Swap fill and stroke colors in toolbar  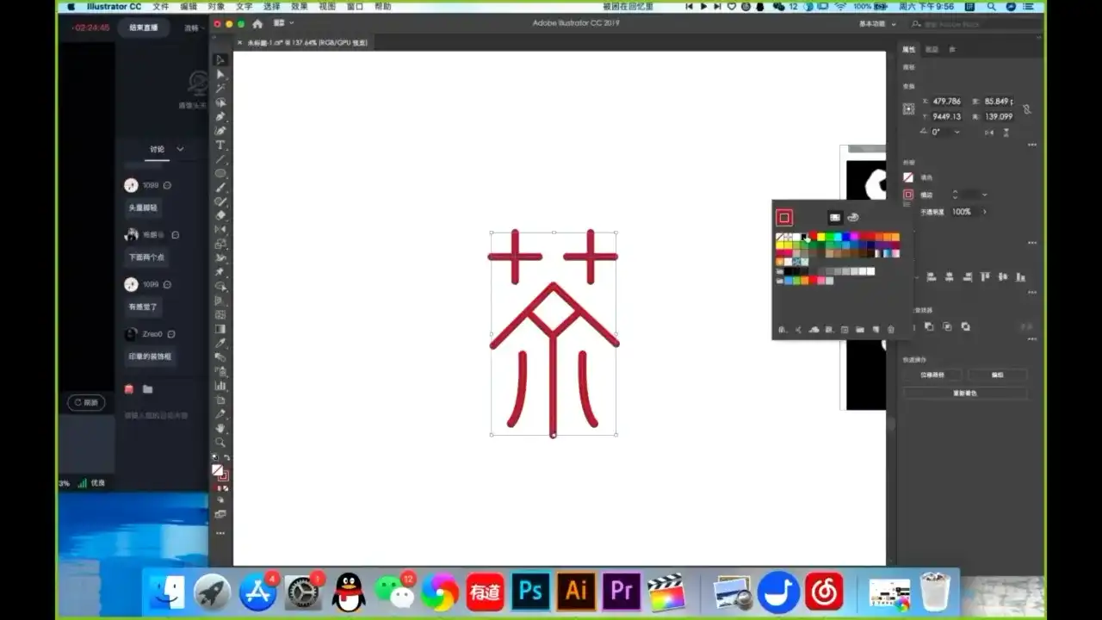tap(228, 459)
